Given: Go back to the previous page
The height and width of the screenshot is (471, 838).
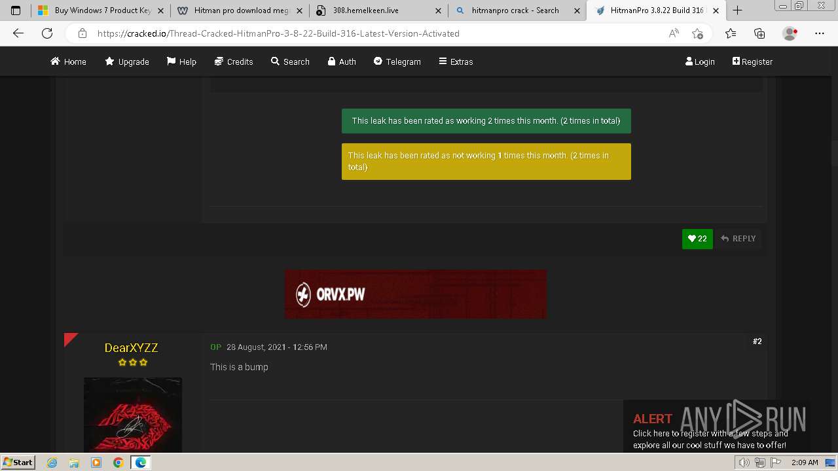Looking at the screenshot, I should tap(18, 33).
